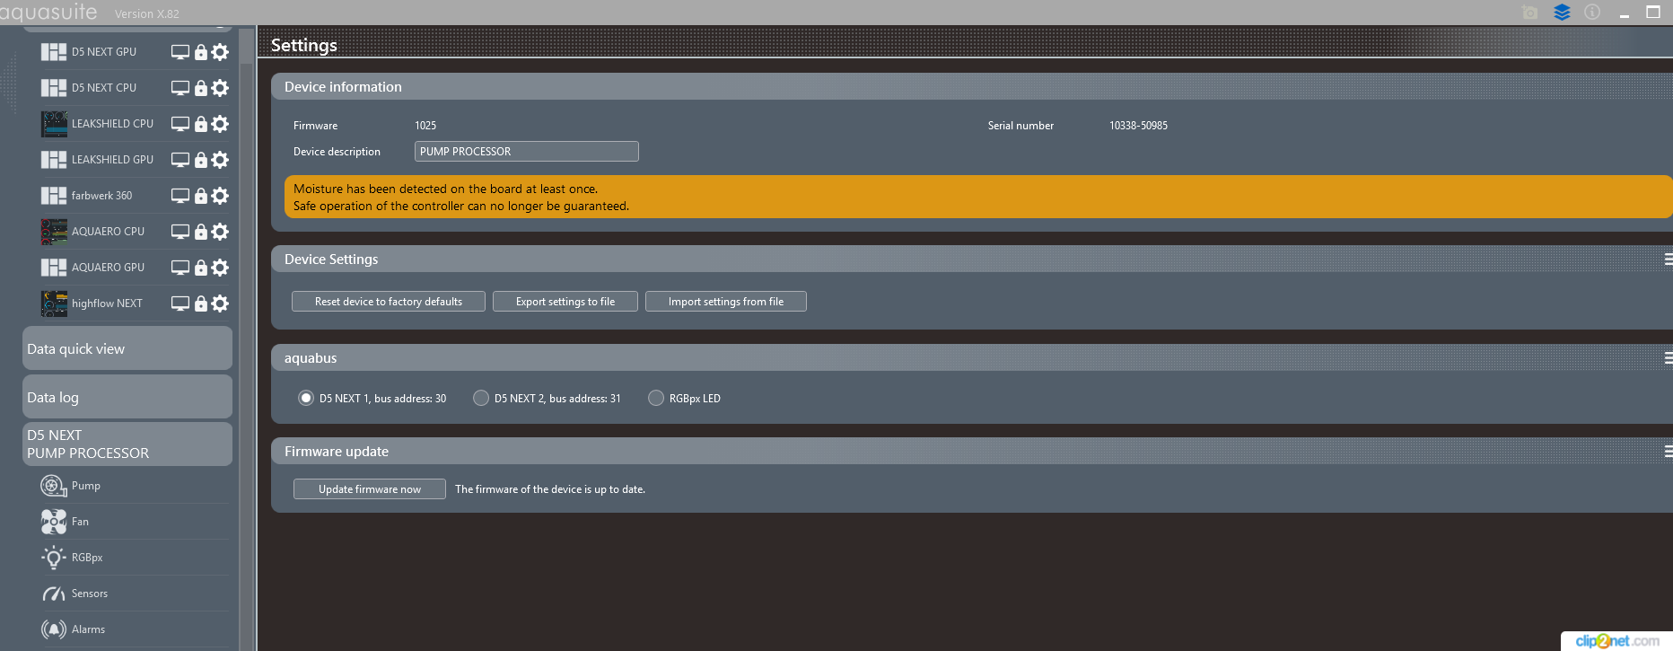This screenshot has width=1673, height=651.
Task: Open the aquabus section menu icon
Action: (x=1668, y=357)
